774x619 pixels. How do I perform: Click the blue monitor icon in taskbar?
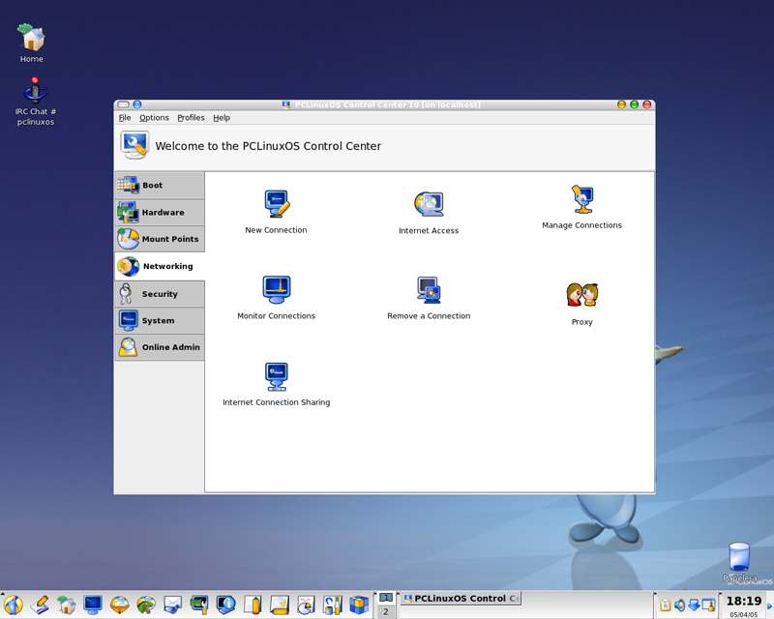(93, 604)
